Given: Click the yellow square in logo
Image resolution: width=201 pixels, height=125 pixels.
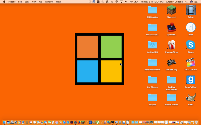Looking at the screenshot, I should tap(111, 71).
